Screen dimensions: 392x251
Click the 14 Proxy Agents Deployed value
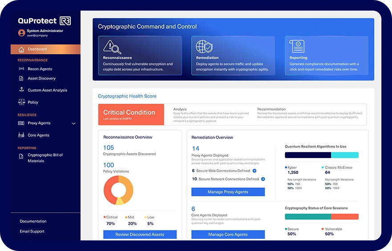tap(195, 149)
